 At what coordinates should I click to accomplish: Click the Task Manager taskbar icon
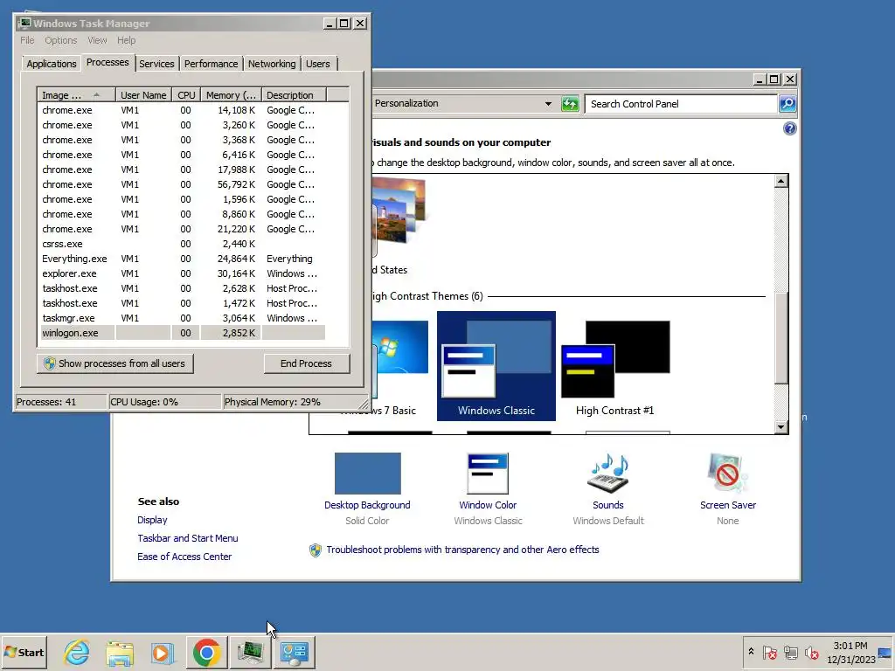tap(251, 652)
